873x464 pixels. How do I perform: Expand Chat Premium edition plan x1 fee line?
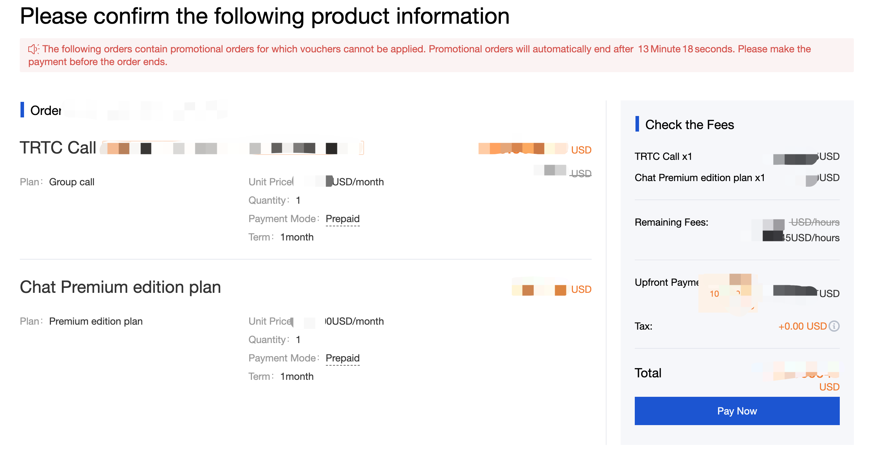coord(700,178)
